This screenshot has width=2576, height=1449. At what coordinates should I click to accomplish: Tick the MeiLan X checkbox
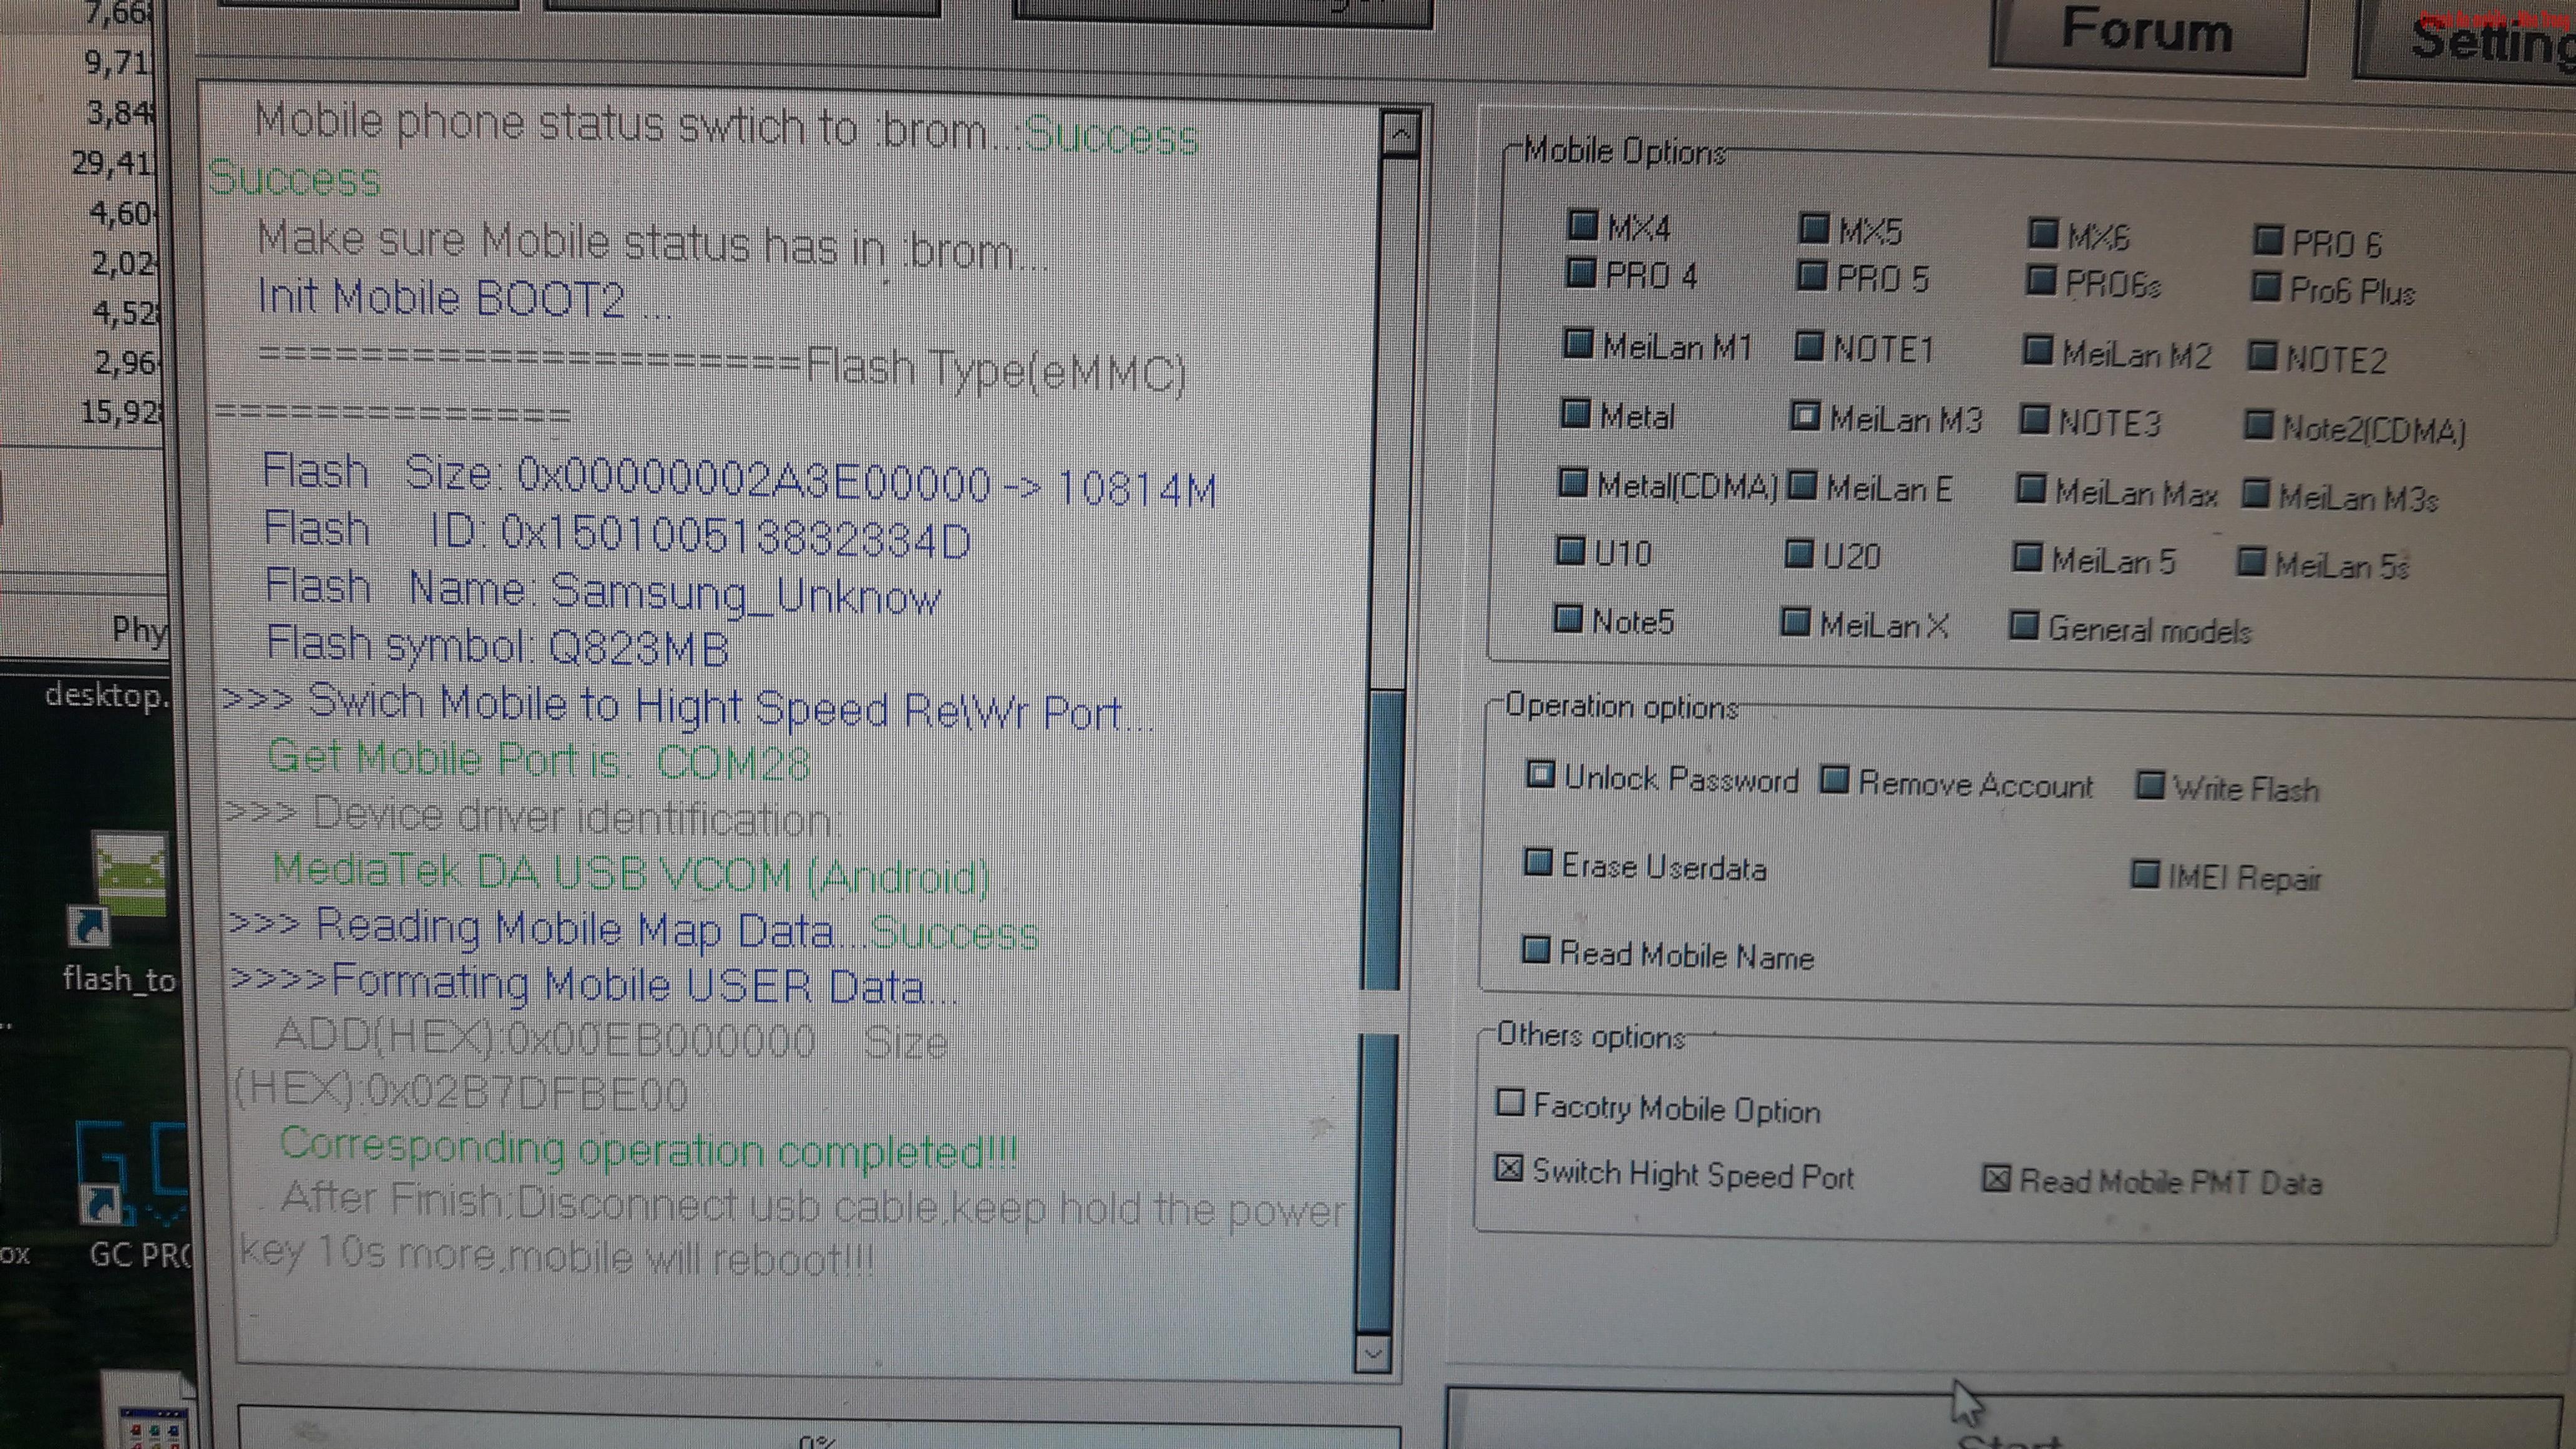point(1796,622)
